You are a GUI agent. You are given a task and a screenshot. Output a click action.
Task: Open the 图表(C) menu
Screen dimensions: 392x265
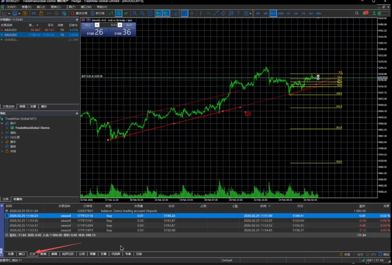[x=56, y=7]
